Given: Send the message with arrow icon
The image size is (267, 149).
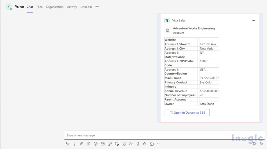Looking at the screenshot, I should [261, 144].
